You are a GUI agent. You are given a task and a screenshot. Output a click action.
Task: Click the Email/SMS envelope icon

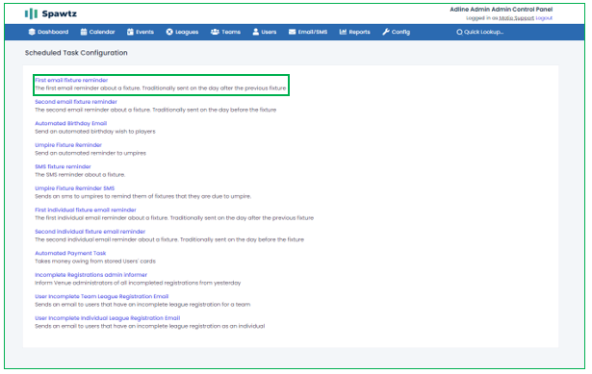click(x=293, y=32)
